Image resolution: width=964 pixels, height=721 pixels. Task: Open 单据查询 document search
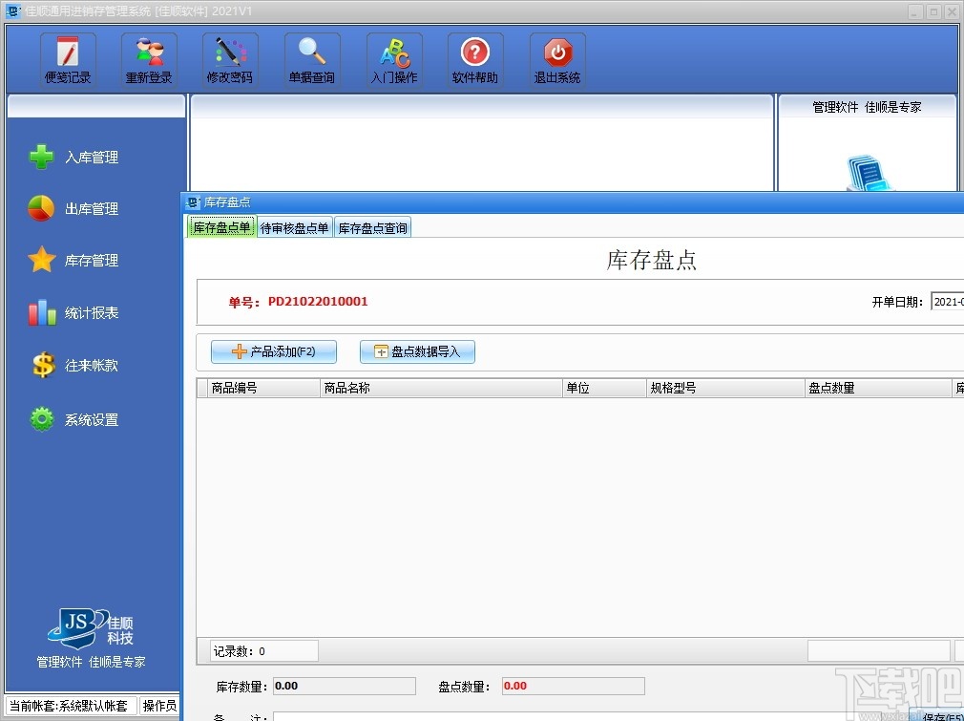point(312,58)
